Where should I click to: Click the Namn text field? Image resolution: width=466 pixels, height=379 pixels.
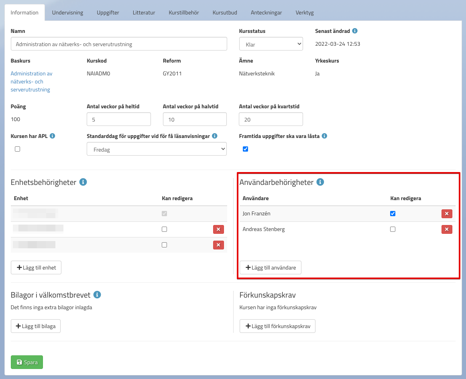[x=119, y=44]
